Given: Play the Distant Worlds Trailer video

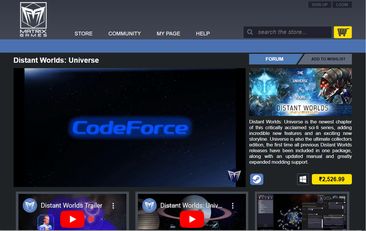Looking at the screenshot, I should tap(73, 219).
